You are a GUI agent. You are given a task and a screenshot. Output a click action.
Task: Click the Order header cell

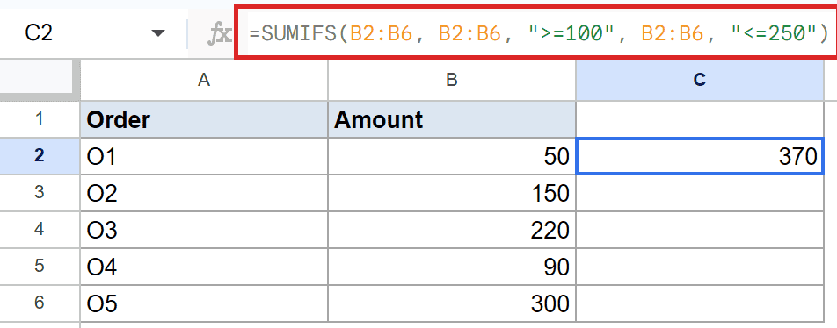click(204, 119)
